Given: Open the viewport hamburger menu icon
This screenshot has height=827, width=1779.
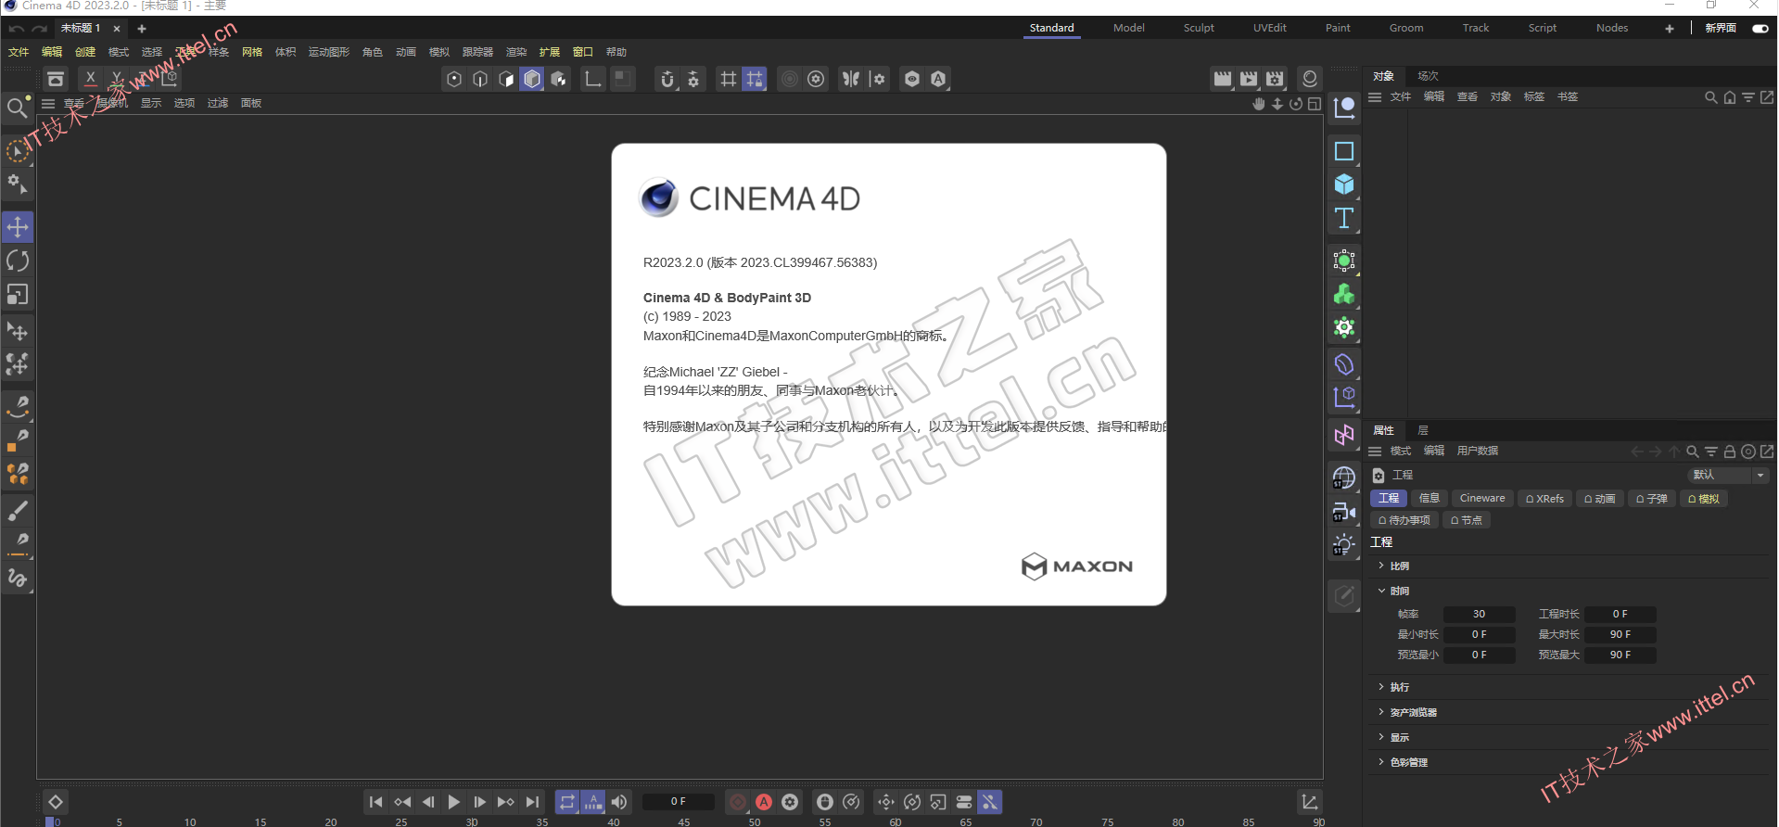Looking at the screenshot, I should 48,103.
